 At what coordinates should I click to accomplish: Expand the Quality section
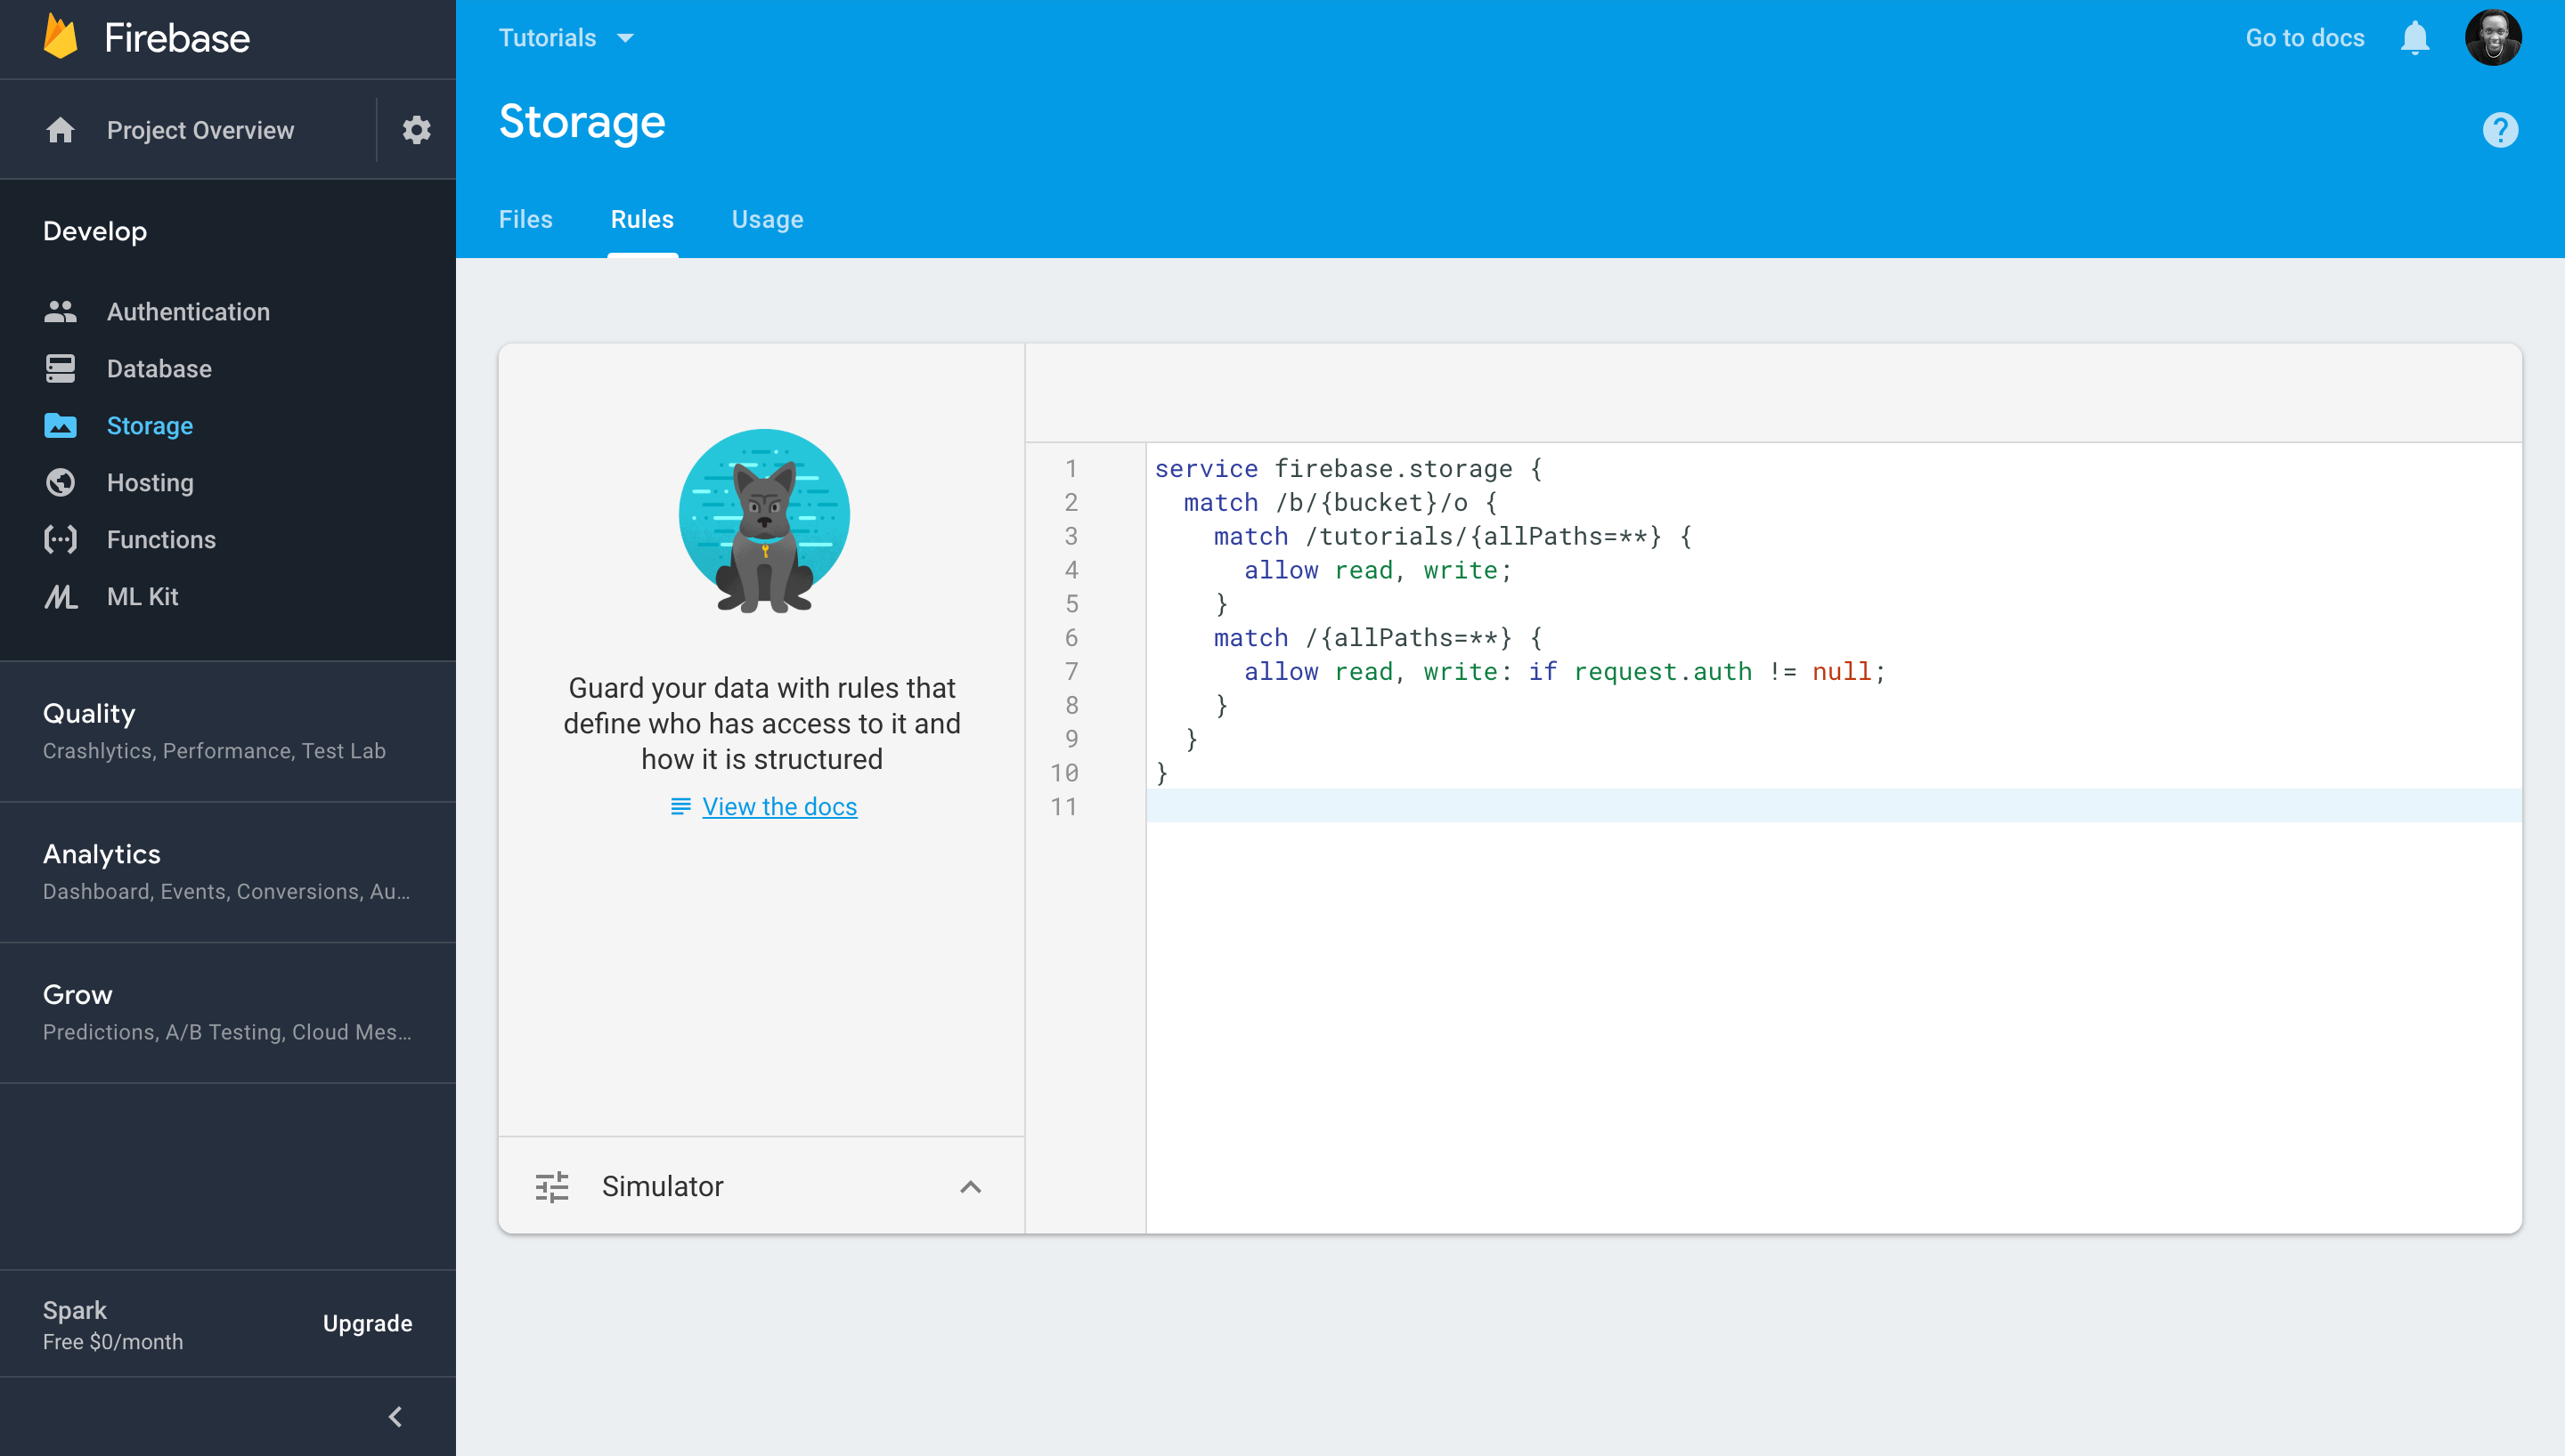(228, 731)
